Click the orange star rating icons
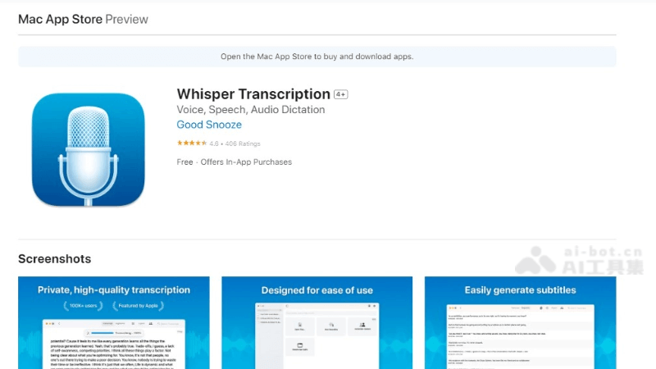Screen dimensions: 656x369 coord(191,143)
